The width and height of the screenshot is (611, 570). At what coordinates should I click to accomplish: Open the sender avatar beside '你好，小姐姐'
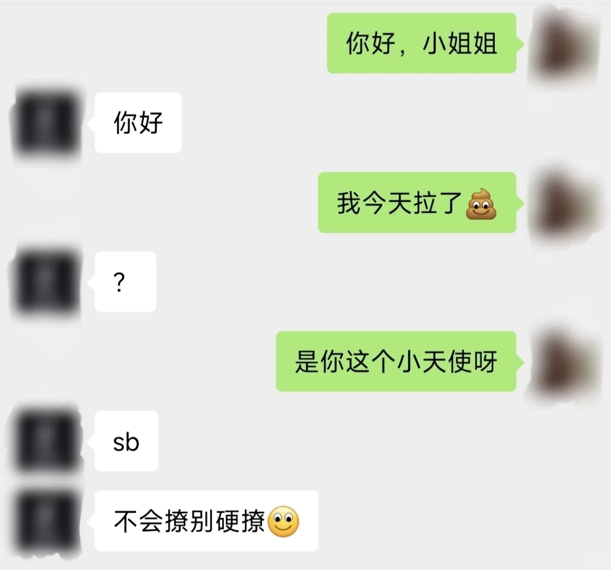565,44
